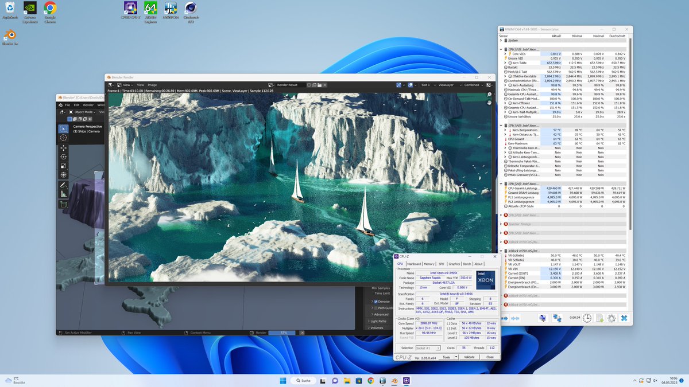Open the Google Chrome desktop shortcut
The width and height of the screenshot is (689, 387).
50,11
